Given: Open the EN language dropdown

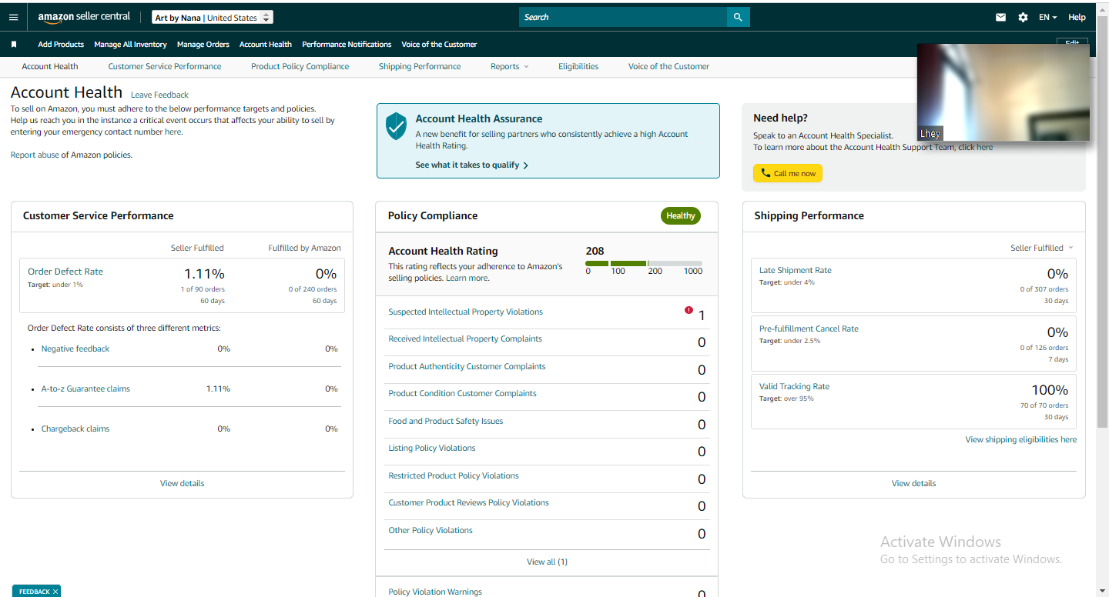Looking at the screenshot, I should coord(1047,17).
